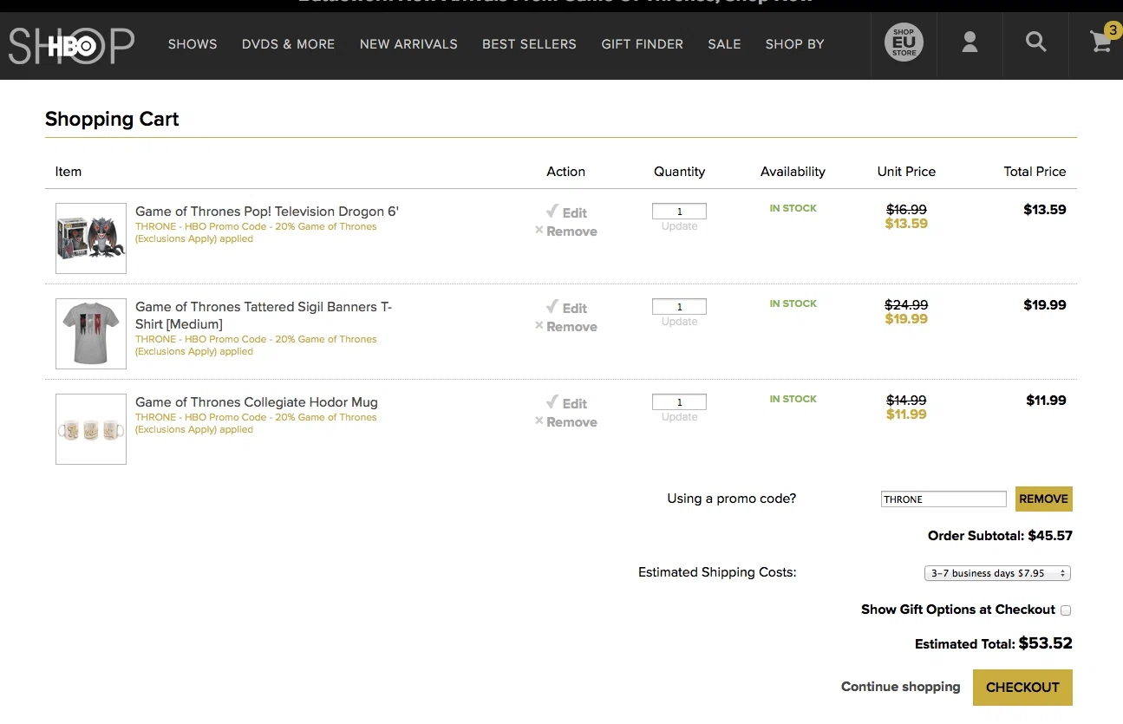This screenshot has height=724, width=1123.
Task: Open the HBO Shop home logo
Action: [72, 45]
